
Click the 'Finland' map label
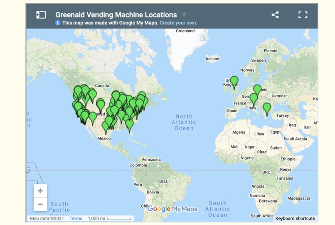271,51
